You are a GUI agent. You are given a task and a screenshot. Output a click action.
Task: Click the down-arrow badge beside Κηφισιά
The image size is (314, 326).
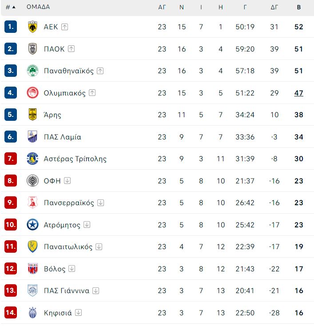[79, 313]
